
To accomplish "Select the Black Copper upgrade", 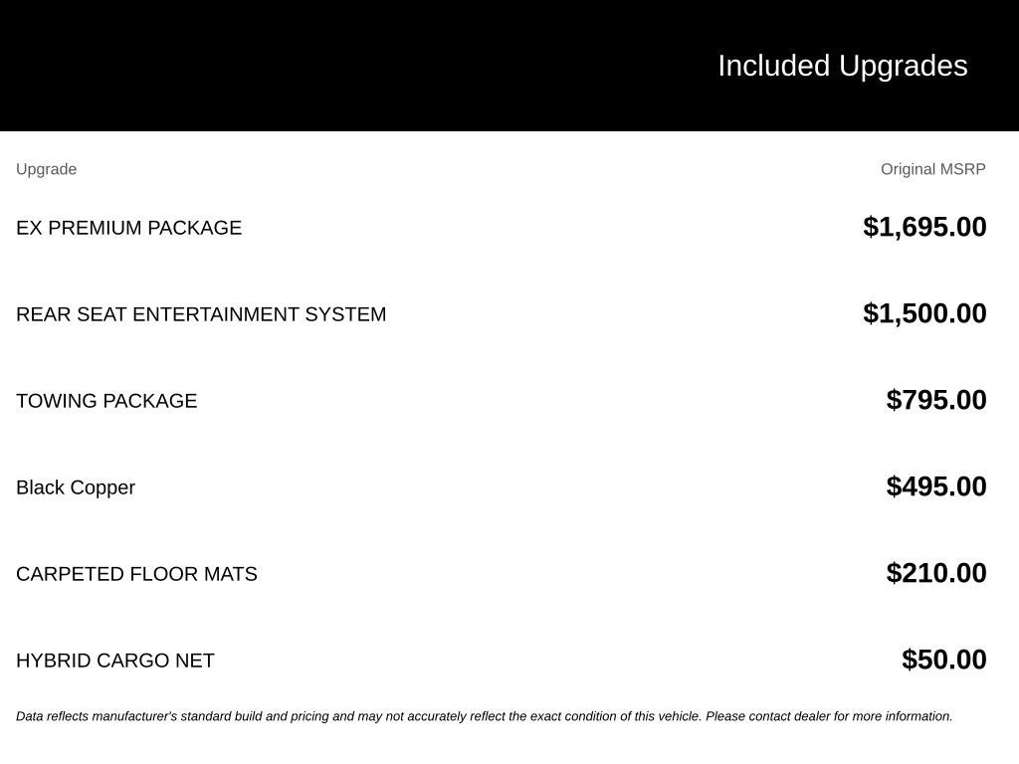I will [76, 487].
